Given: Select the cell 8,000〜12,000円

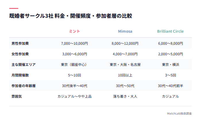Looking at the screenshot, I should [125, 43].
